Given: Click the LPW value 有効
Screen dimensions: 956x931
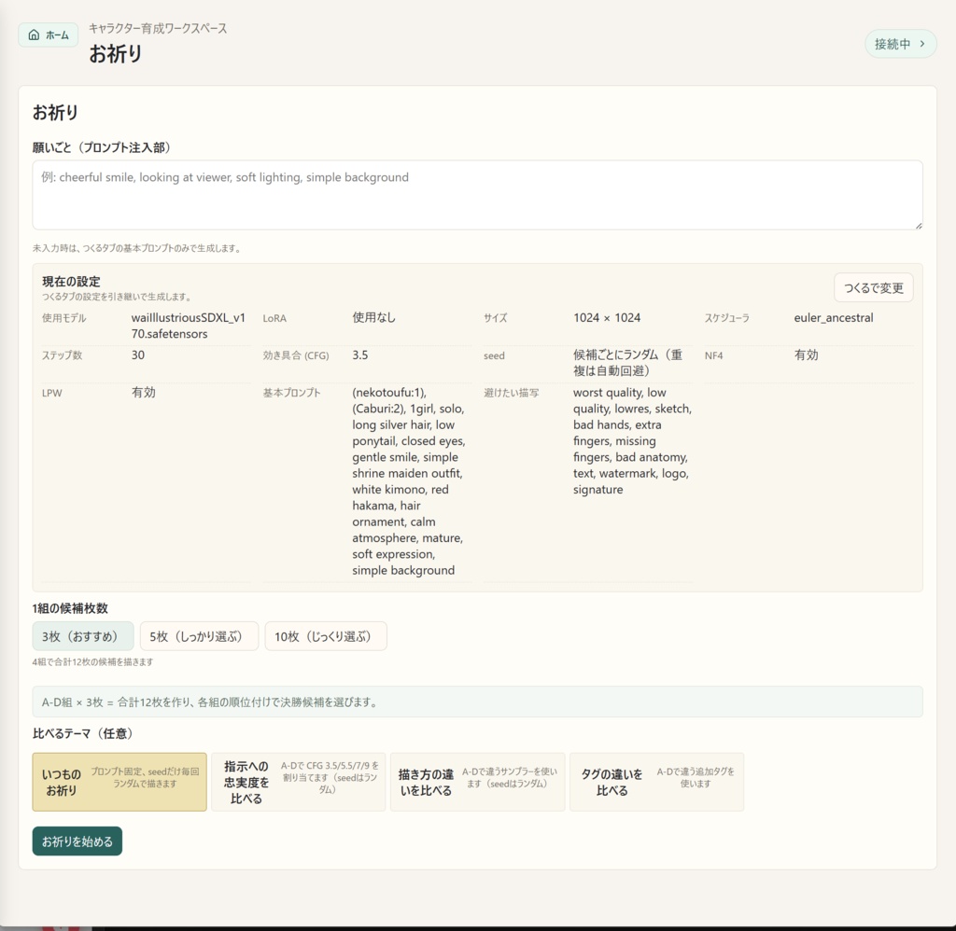Looking at the screenshot, I should pyautogui.click(x=143, y=392).
